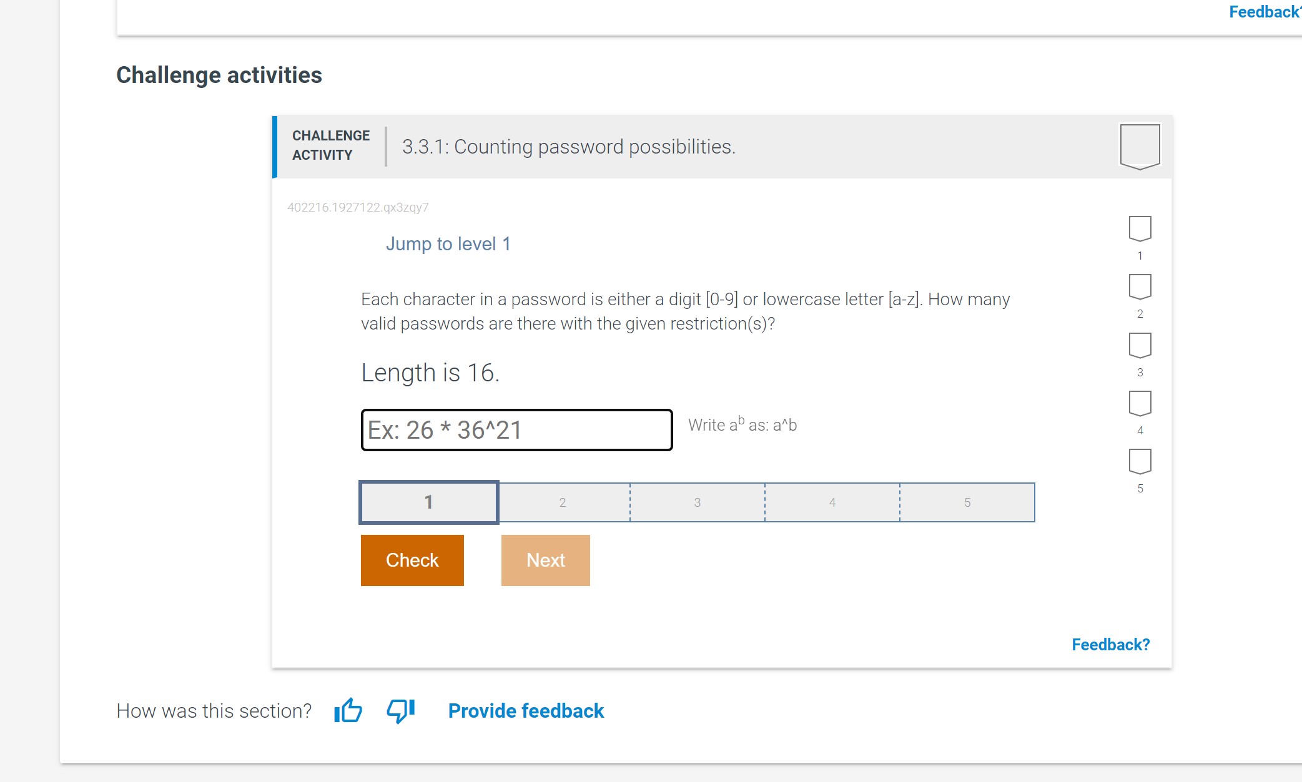Viewport: 1302px width, 782px height.
Task: Click the password answer input field
Action: pos(516,429)
